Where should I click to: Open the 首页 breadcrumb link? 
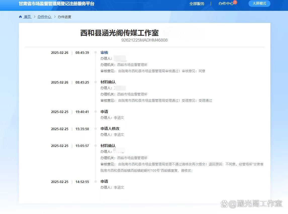coord(28,17)
